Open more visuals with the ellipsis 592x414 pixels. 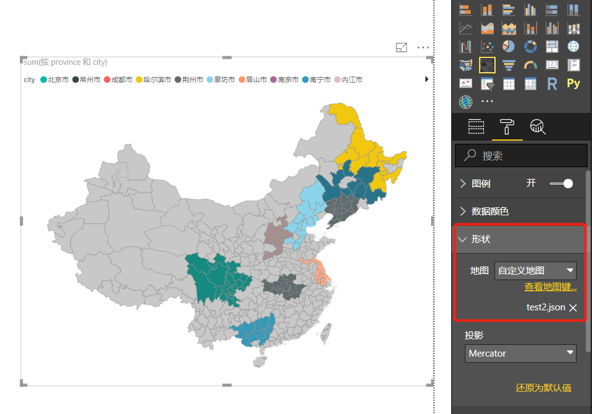(x=486, y=101)
